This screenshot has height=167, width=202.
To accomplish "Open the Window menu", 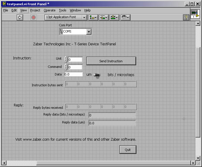I will (x=75, y=10).
